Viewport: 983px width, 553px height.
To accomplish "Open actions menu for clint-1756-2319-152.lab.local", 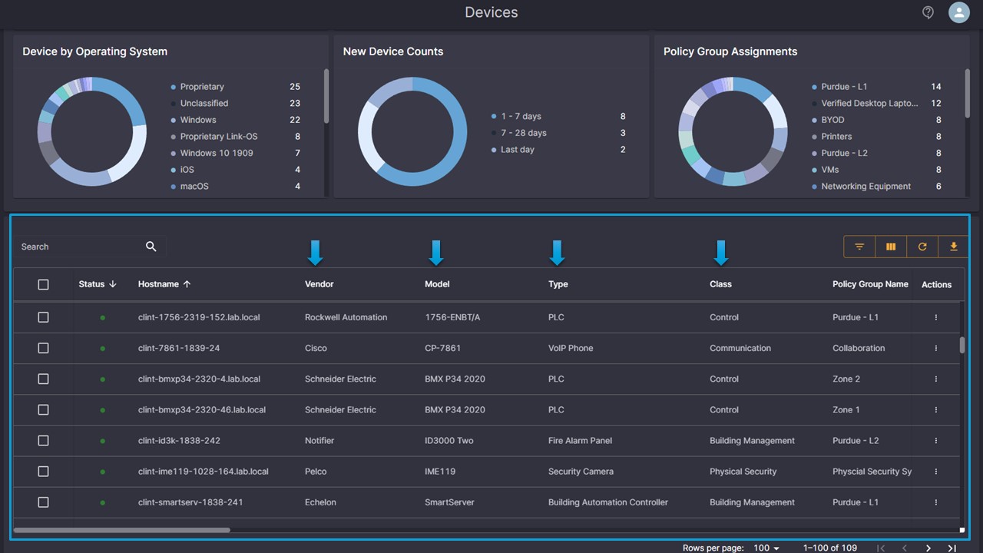I will [935, 317].
